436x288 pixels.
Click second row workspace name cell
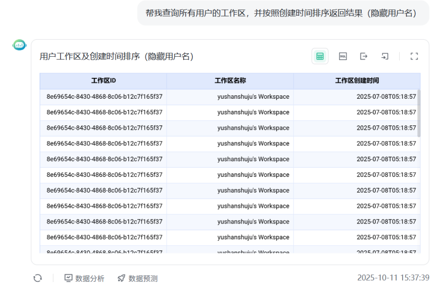tap(253, 112)
